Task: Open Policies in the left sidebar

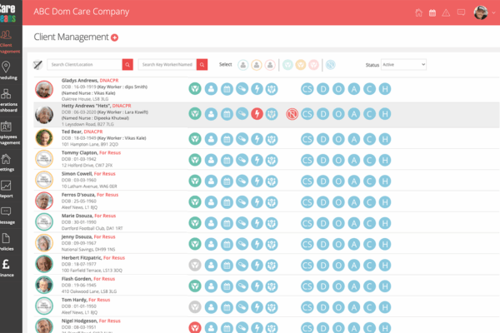Action: (x=7, y=241)
